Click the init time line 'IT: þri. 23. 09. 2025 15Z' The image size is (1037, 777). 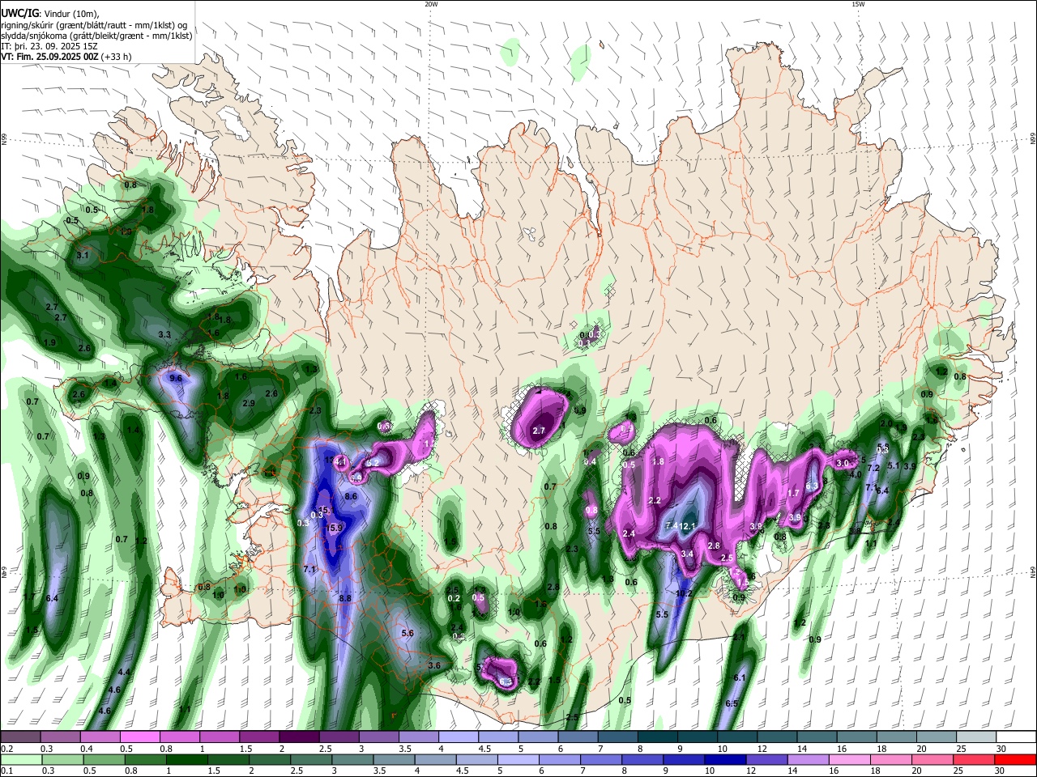[x=50, y=46]
